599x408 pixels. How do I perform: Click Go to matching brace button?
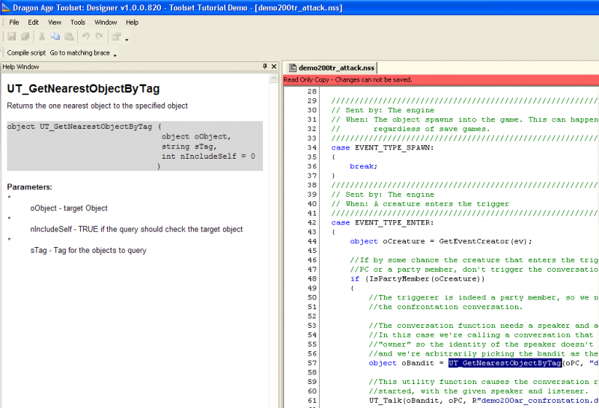tap(79, 53)
